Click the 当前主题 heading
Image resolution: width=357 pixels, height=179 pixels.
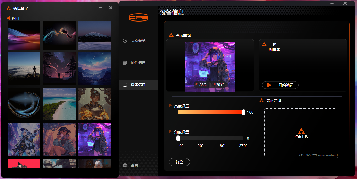tap(183, 35)
